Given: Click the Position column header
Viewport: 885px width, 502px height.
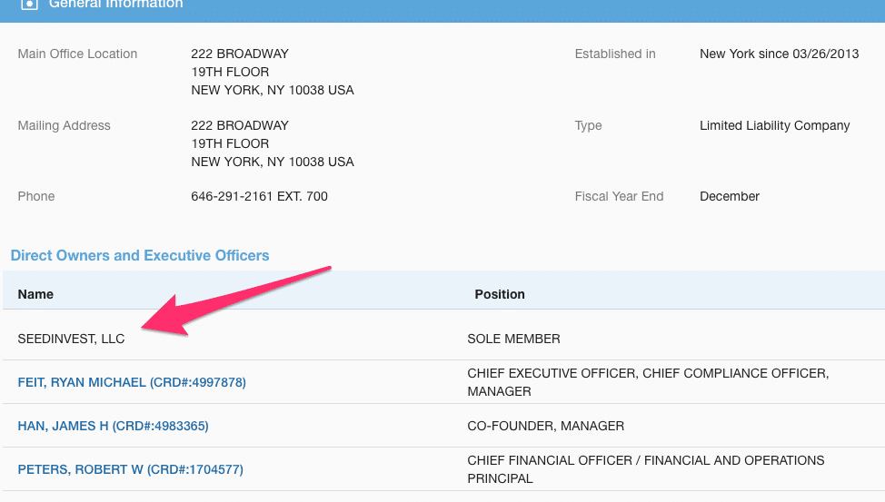Looking at the screenshot, I should [500, 294].
